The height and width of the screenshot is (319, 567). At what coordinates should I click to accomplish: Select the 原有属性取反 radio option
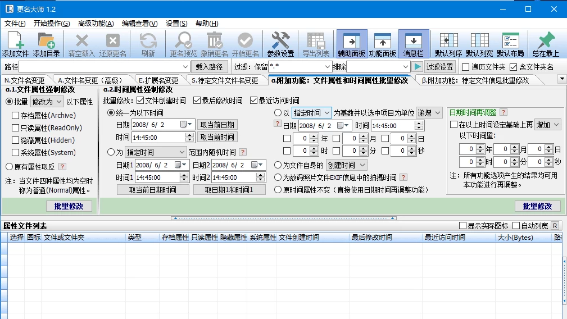tap(10, 166)
